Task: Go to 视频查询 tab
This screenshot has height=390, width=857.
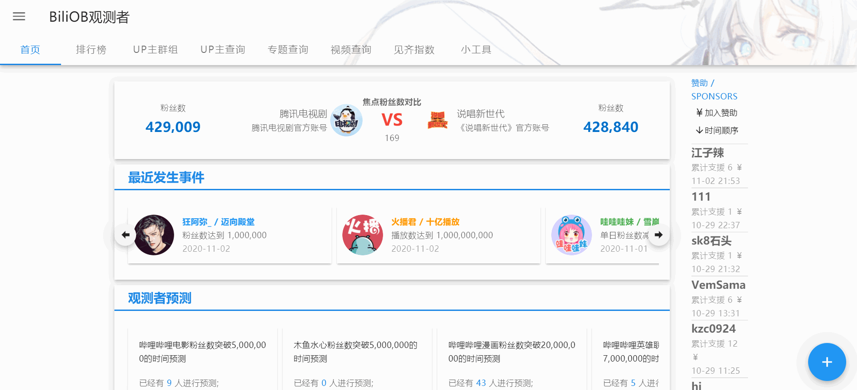Action: [351, 50]
